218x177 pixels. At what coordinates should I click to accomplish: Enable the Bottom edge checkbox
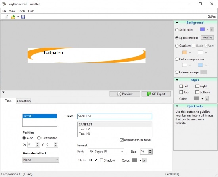tap(197, 92)
